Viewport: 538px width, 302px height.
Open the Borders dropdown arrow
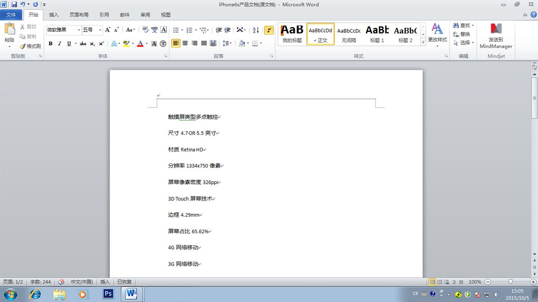[x=261, y=44]
